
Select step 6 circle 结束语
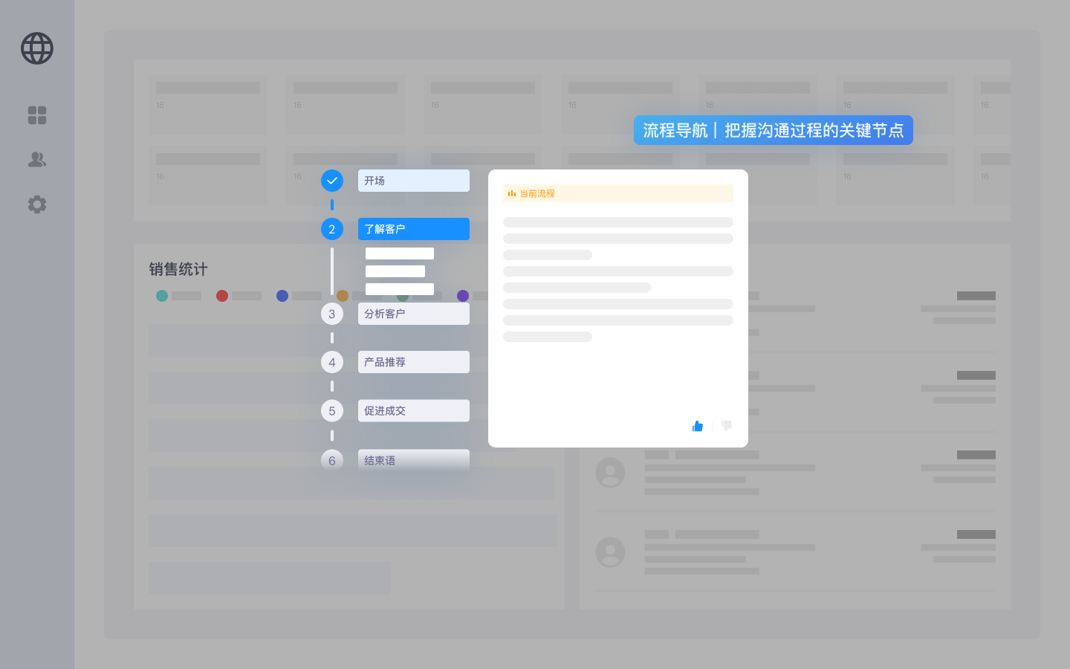(x=332, y=460)
